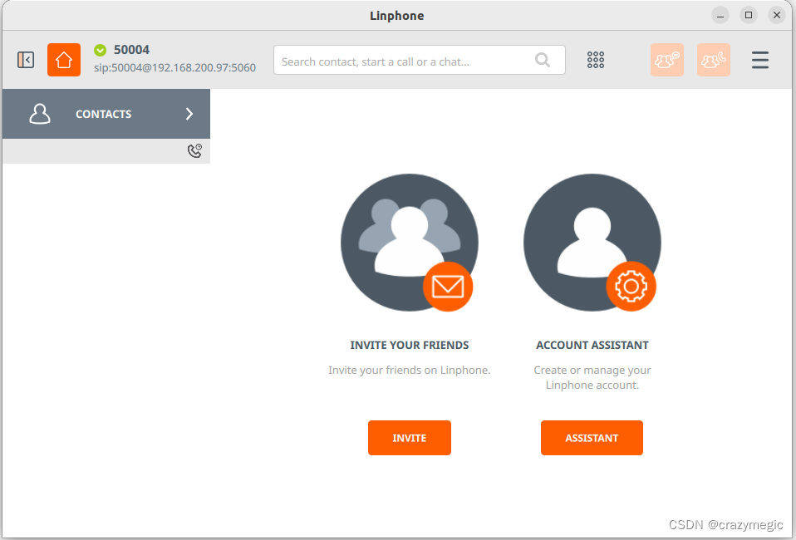The height and width of the screenshot is (540, 796).
Task: Open the ASSISTANT button
Action: click(592, 438)
